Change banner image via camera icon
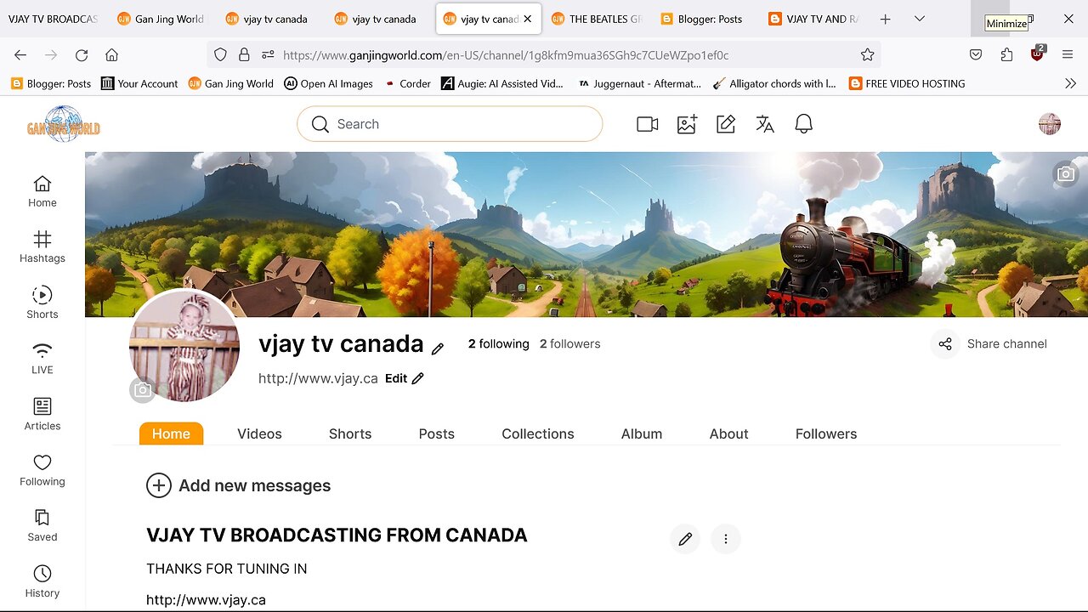The height and width of the screenshot is (612, 1088). (x=1066, y=174)
